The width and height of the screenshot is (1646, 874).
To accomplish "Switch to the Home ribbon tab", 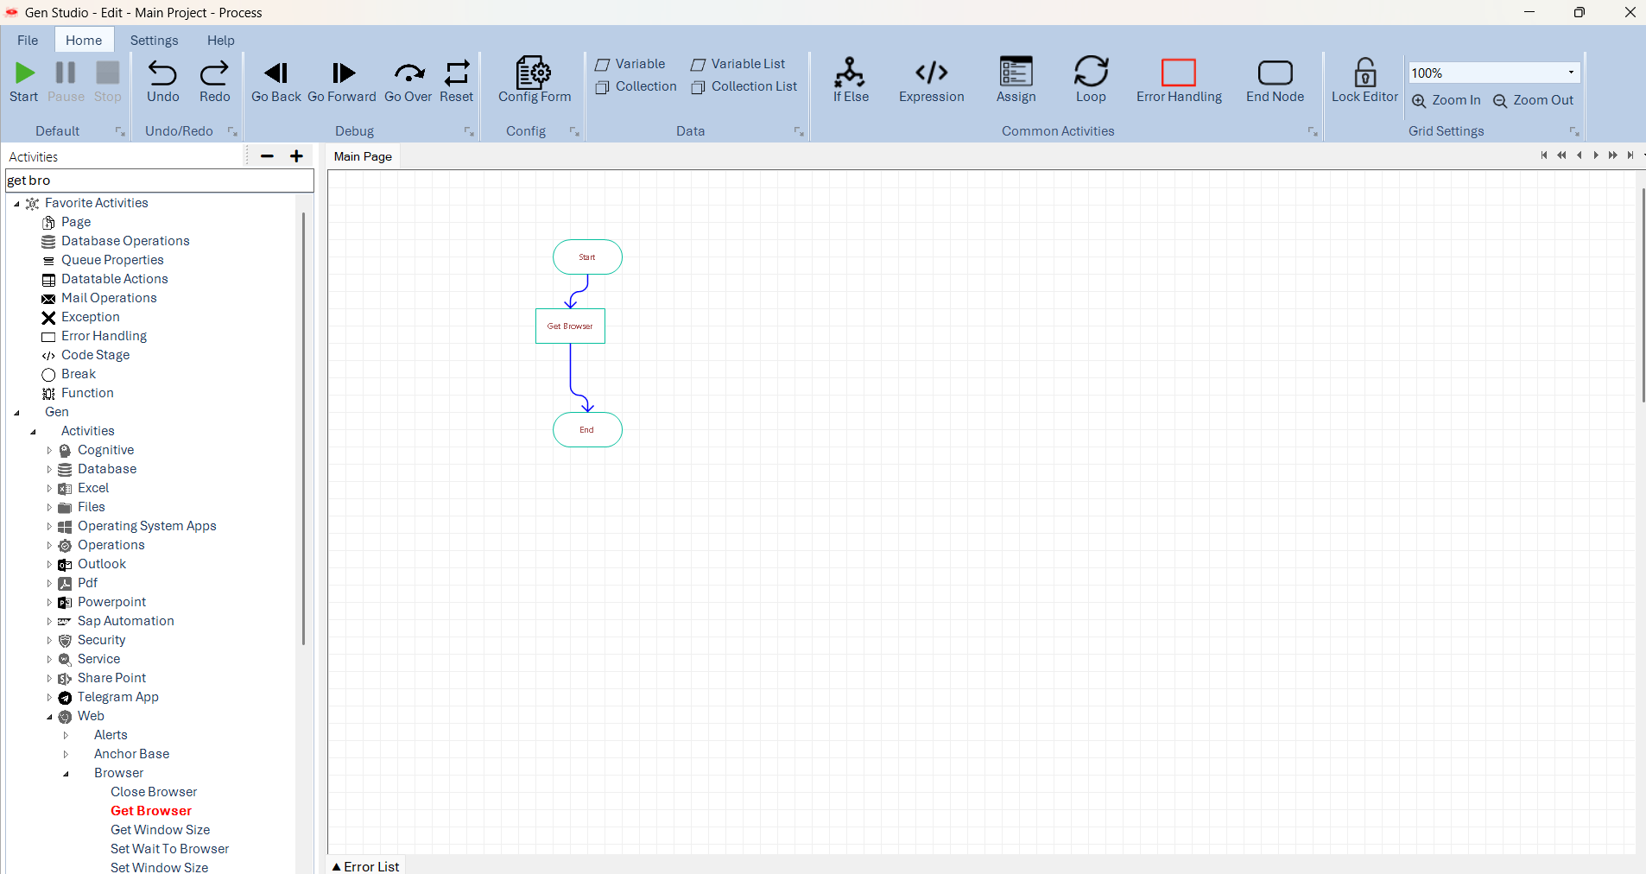I will tap(84, 40).
